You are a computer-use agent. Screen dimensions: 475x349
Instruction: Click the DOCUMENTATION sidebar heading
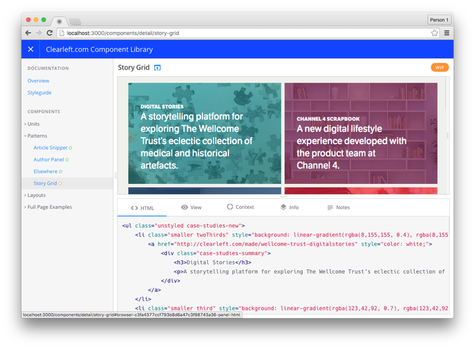click(48, 68)
